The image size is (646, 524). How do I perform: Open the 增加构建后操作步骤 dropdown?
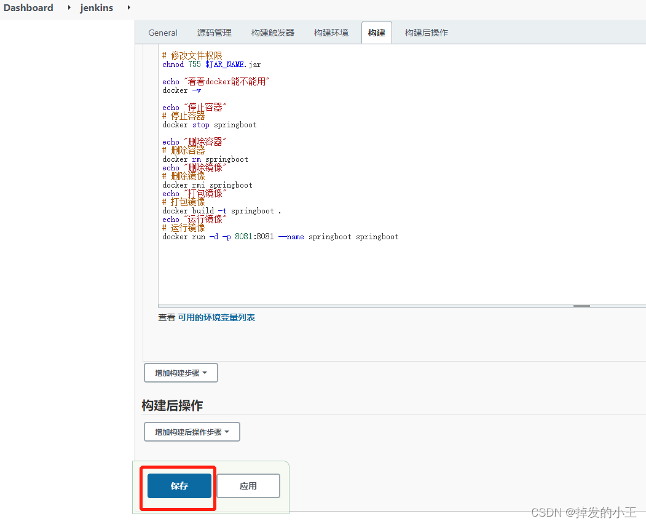pos(192,431)
